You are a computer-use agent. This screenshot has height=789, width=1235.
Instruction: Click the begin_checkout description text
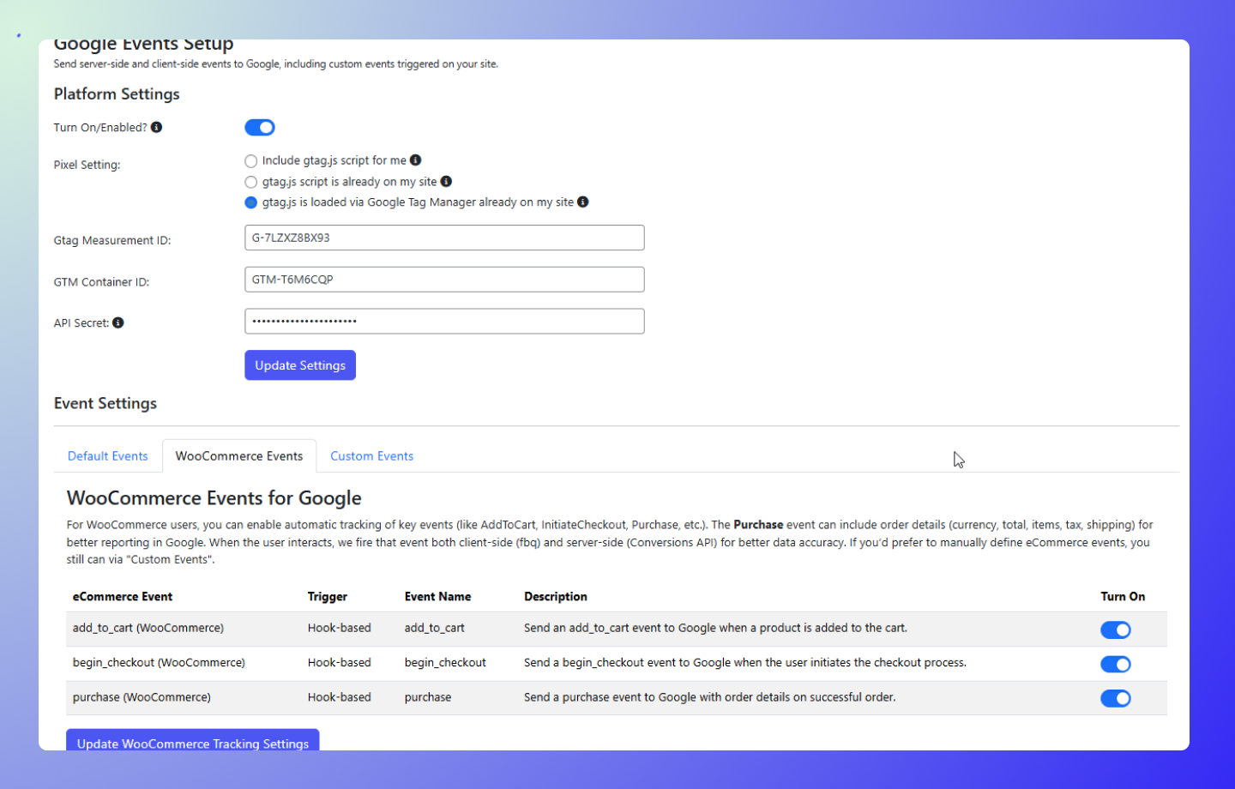coord(745,662)
